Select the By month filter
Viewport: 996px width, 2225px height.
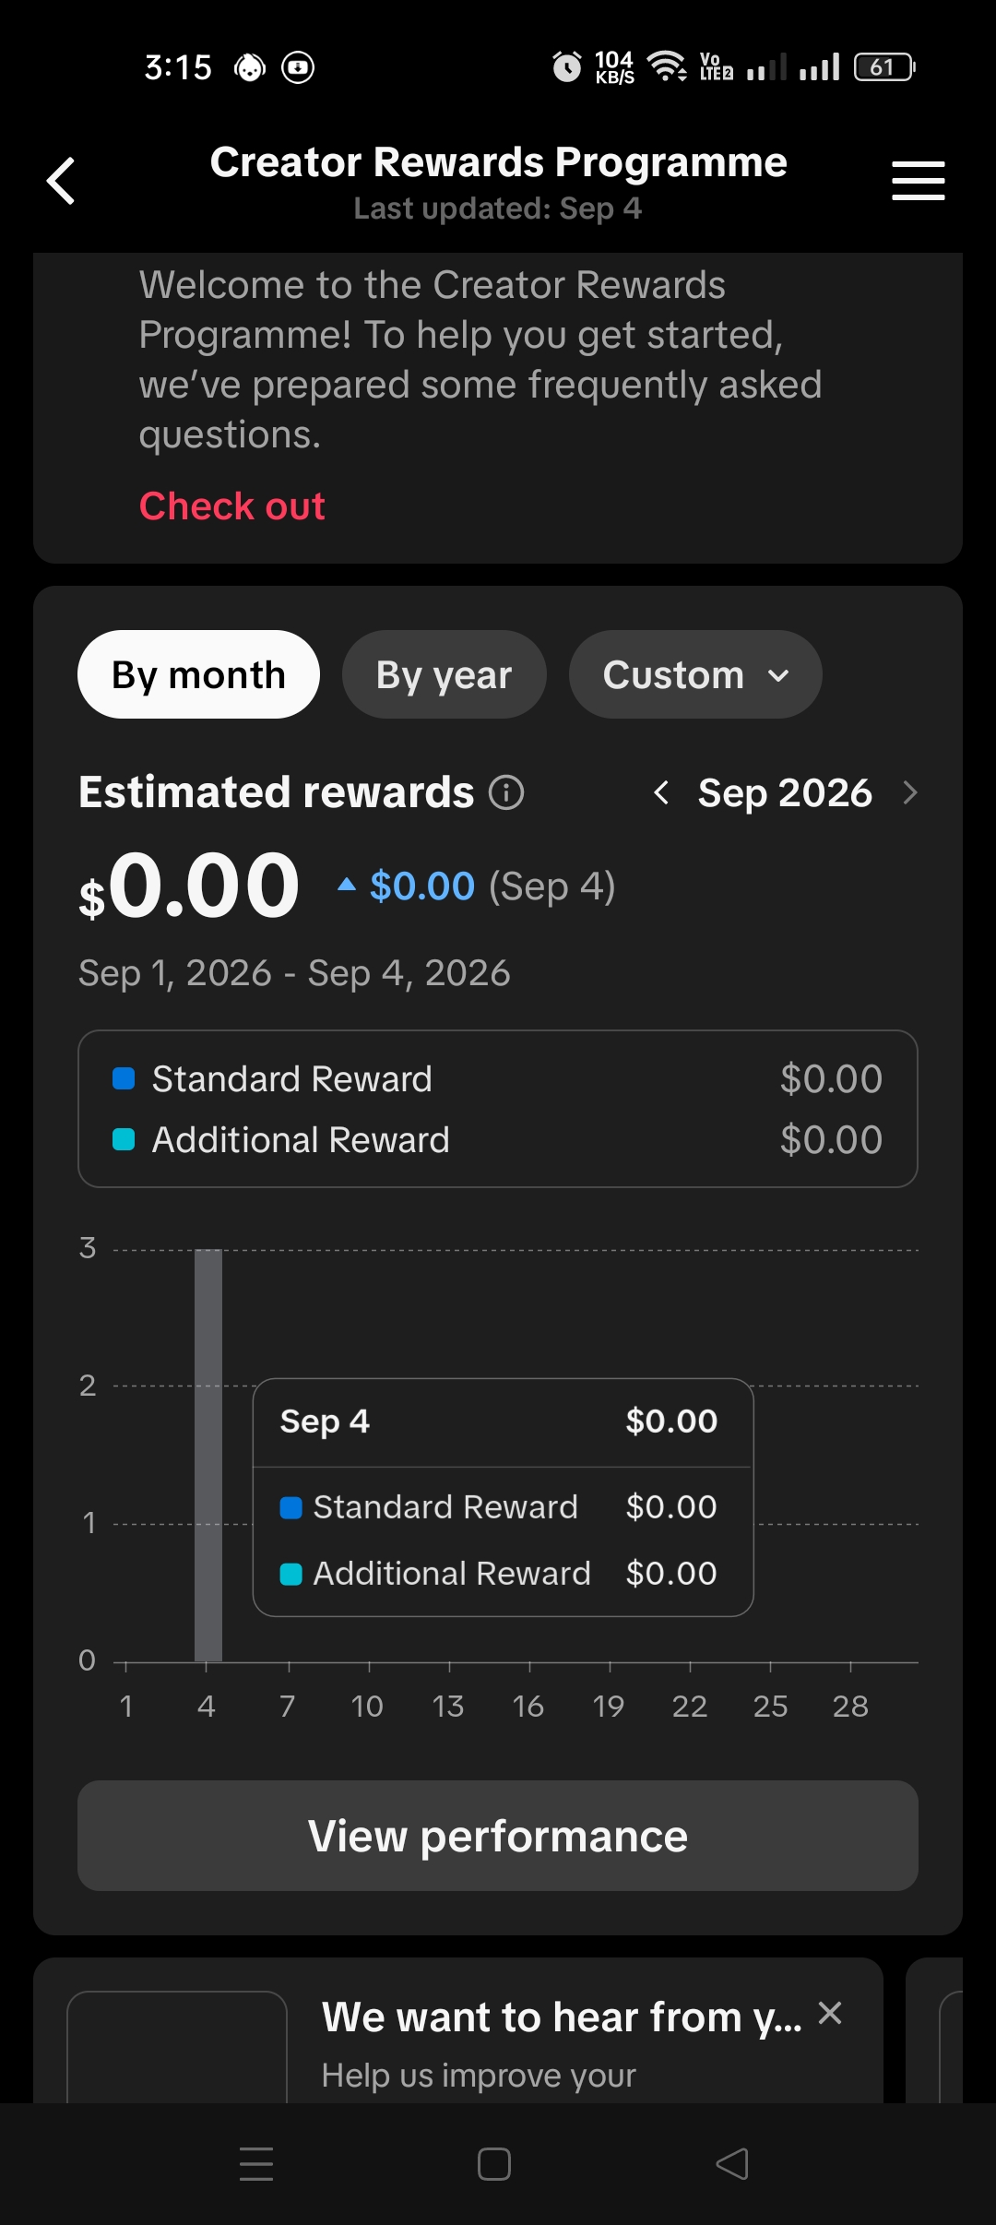pyautogui.click(x=198, y=674)
